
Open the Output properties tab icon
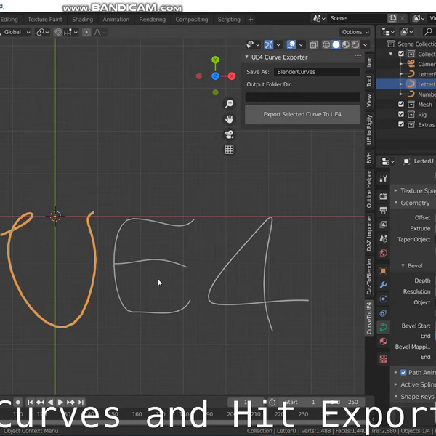[x=383, y=210]
